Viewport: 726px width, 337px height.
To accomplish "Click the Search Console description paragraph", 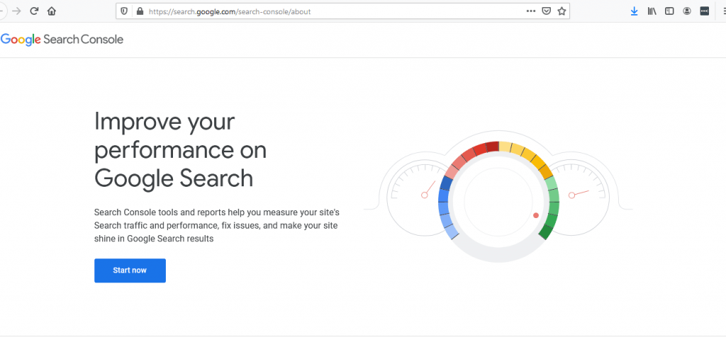I will click(217, 226).
